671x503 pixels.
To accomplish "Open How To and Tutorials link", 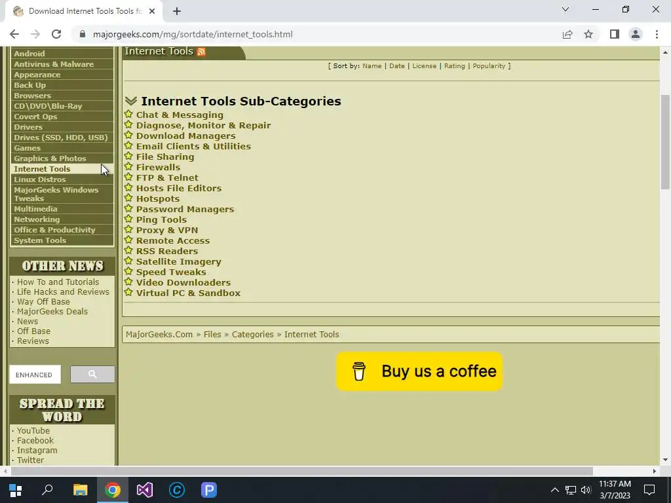I will 58,282.
